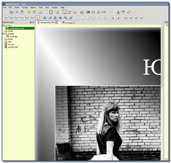
Task: Close the Section0001.html tab
Action: (x=57, y=23)
